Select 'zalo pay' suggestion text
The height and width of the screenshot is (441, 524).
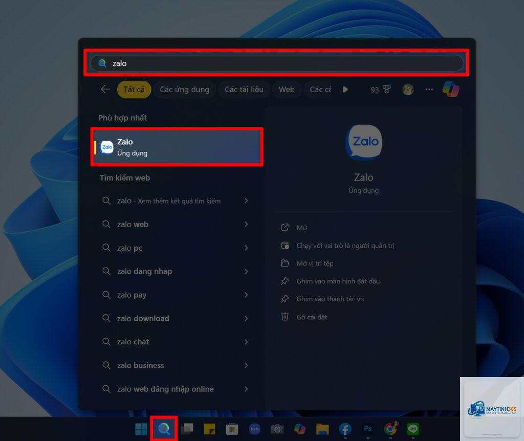[132, 295]
